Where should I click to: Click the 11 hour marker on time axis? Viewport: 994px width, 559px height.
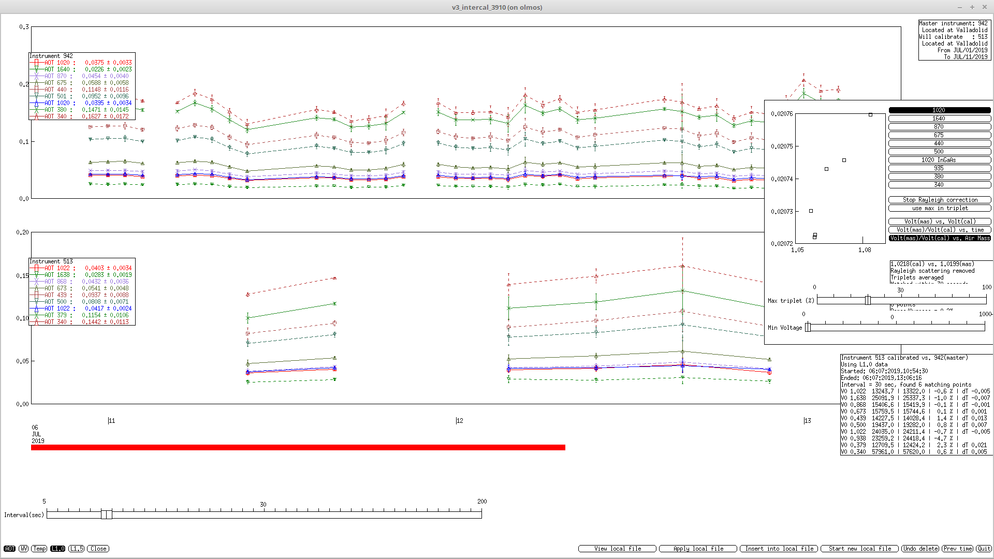point(111,421)
